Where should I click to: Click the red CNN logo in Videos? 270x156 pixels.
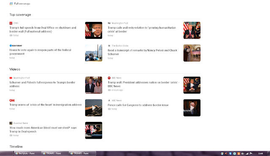tap(12, 100)
